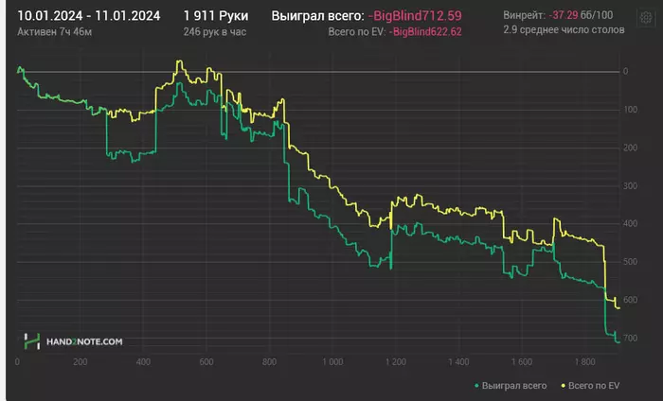Toggle the 'Всего по EV' legend entry
The image size is (663, 401).
[590, 385]
